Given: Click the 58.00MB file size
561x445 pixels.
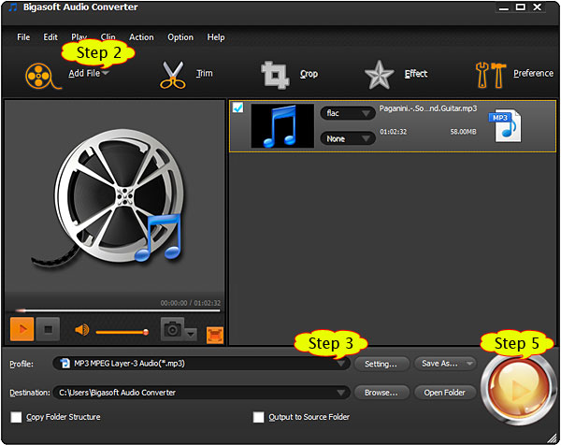Looking at the screenshot, I should point(463,132).
